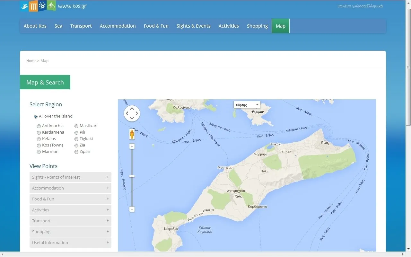This screenshot has height=257, width=411.
Task: Pan map down with arrow control
Action: coord(132,118)
